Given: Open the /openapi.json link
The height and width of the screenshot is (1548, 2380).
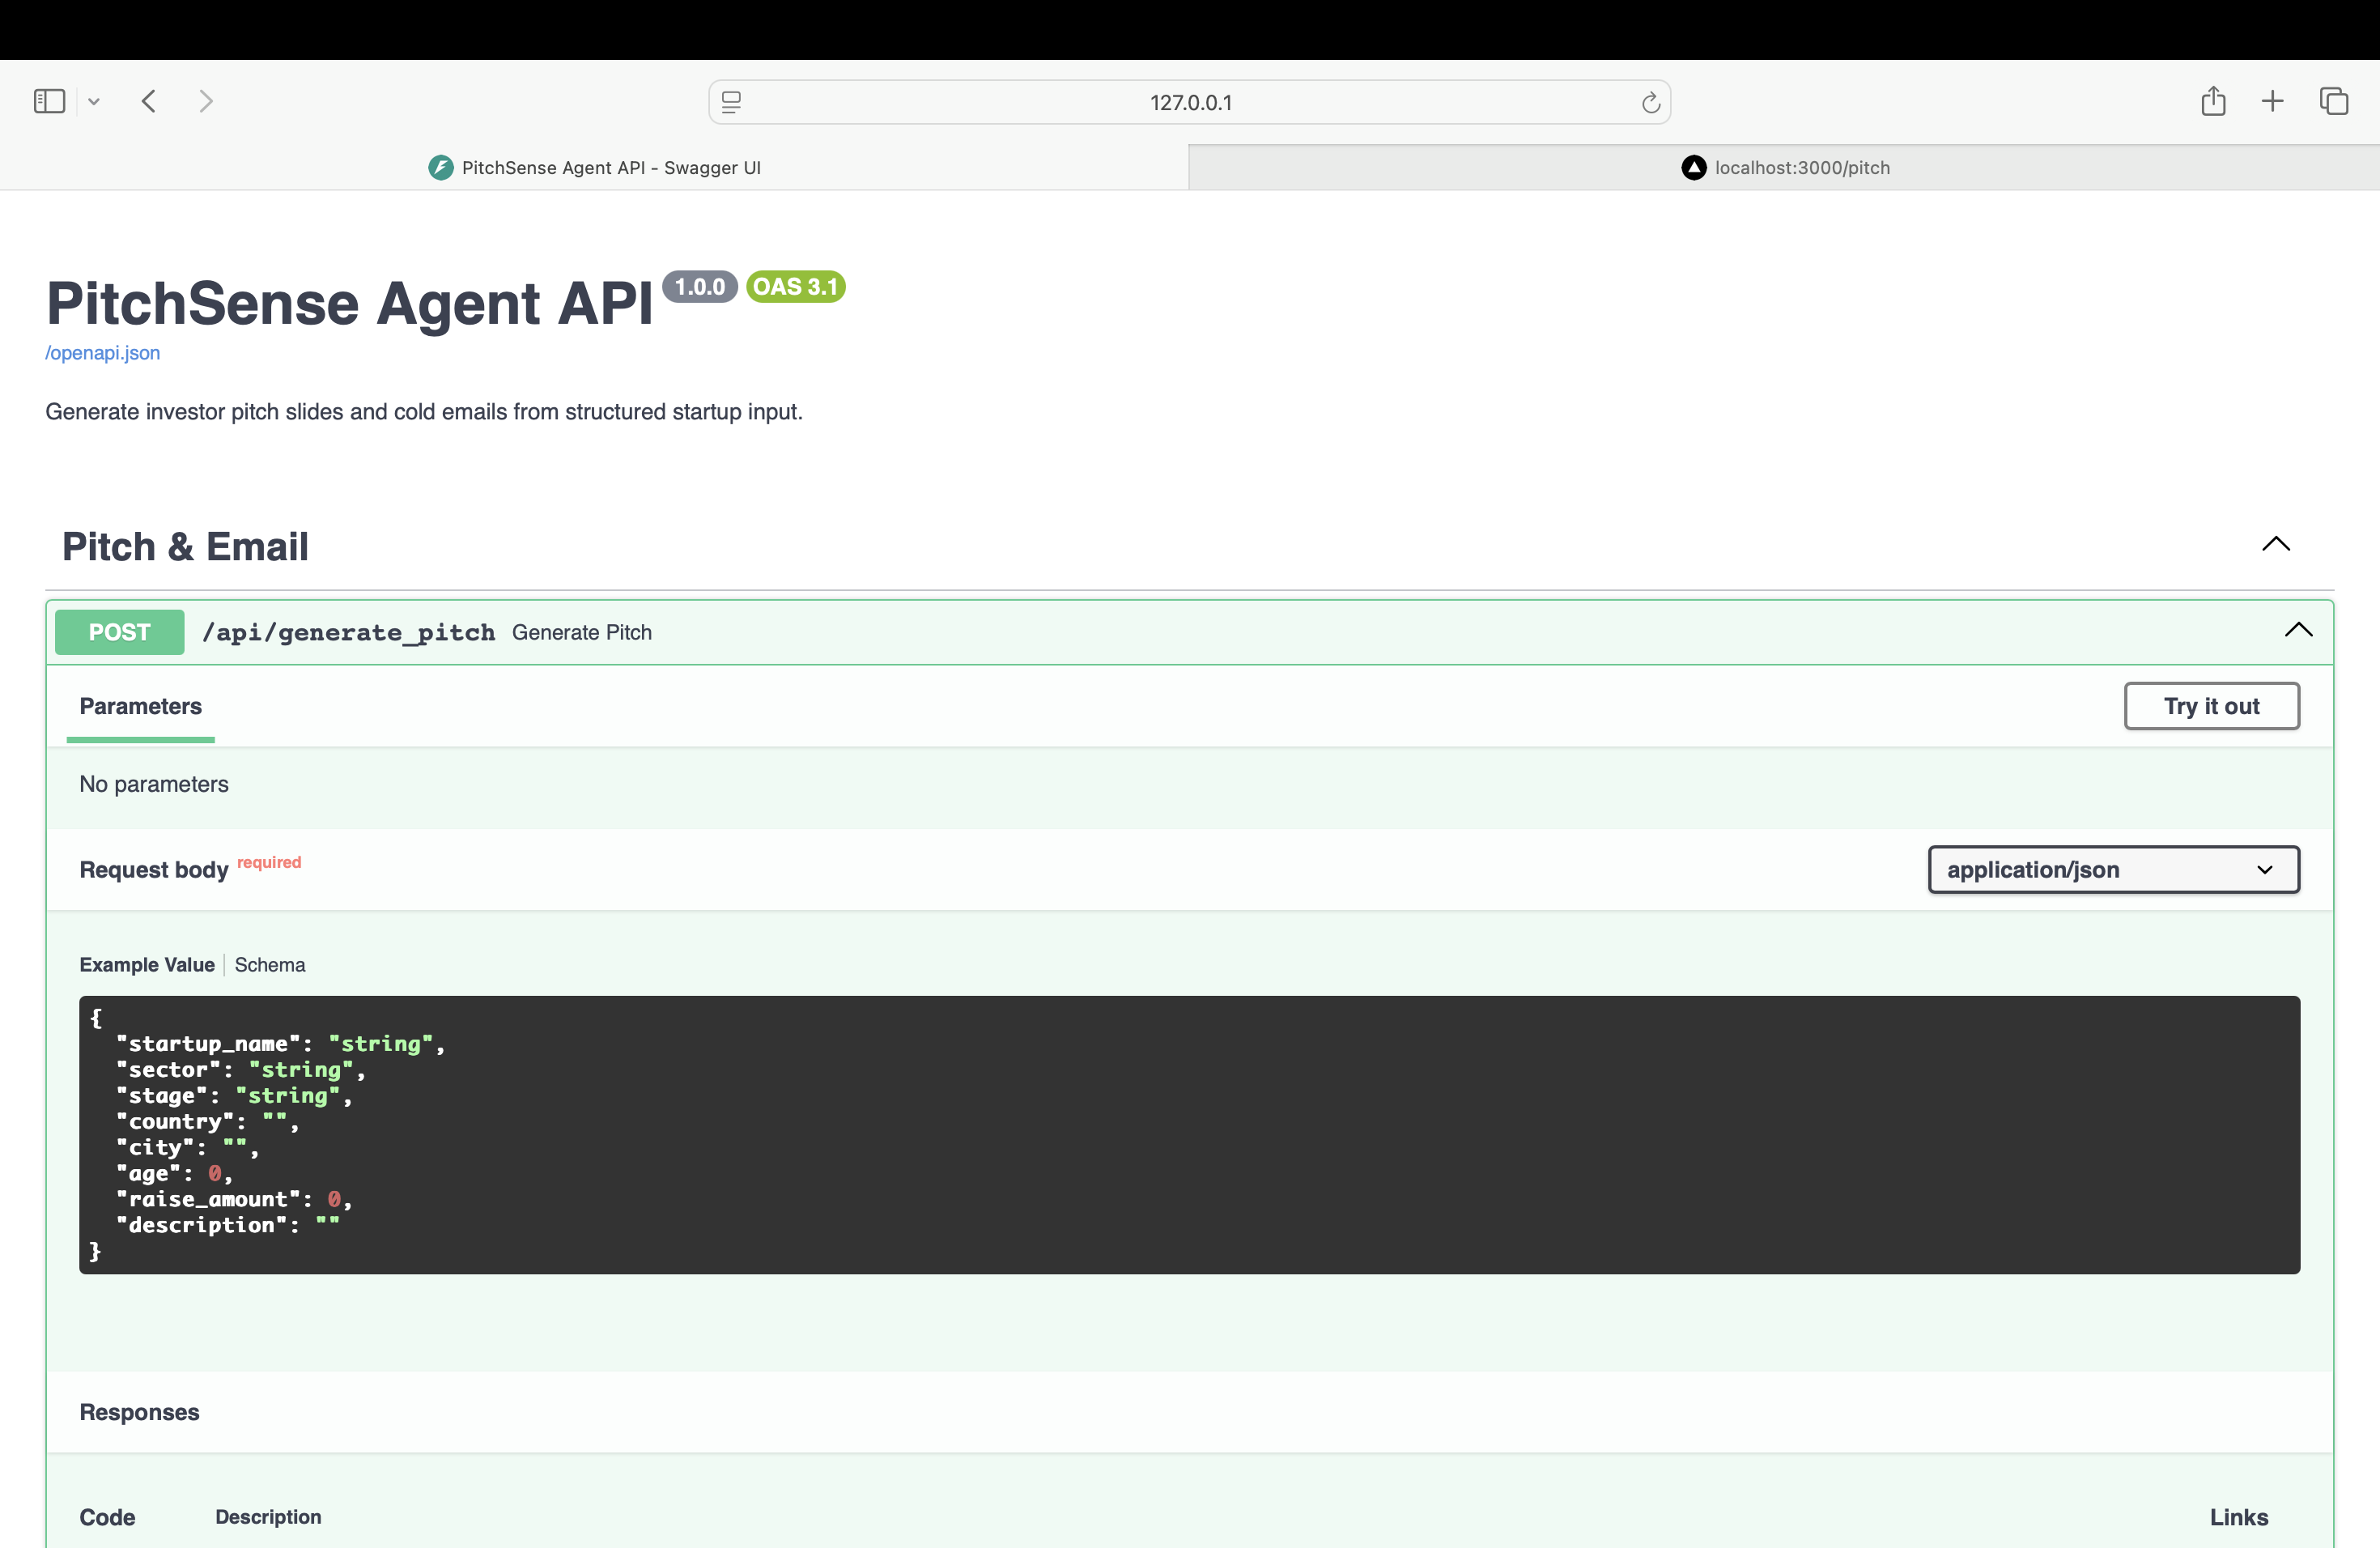Looking at the screenshot, I should click(103, 353).
